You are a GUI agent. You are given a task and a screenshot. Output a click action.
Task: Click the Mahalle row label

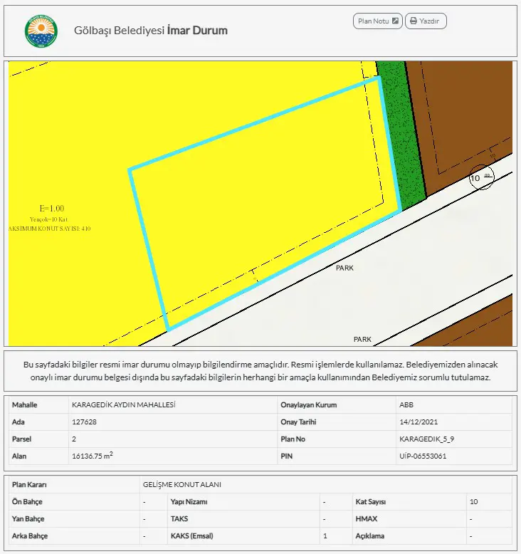(24, 405)
